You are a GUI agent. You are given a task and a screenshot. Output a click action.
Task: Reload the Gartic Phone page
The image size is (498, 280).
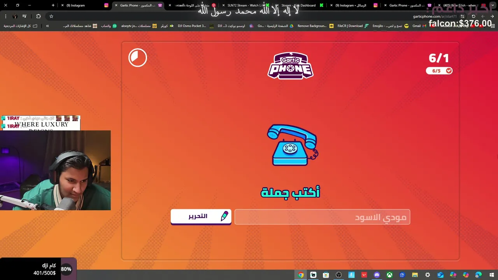tap(473, 16)
